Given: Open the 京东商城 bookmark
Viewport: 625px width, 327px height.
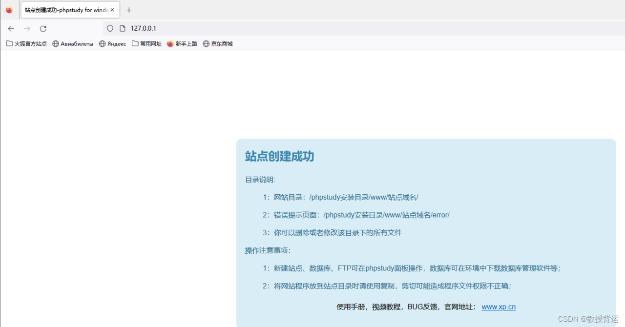Looking at the screenshot, I should (x=218, y=44).
